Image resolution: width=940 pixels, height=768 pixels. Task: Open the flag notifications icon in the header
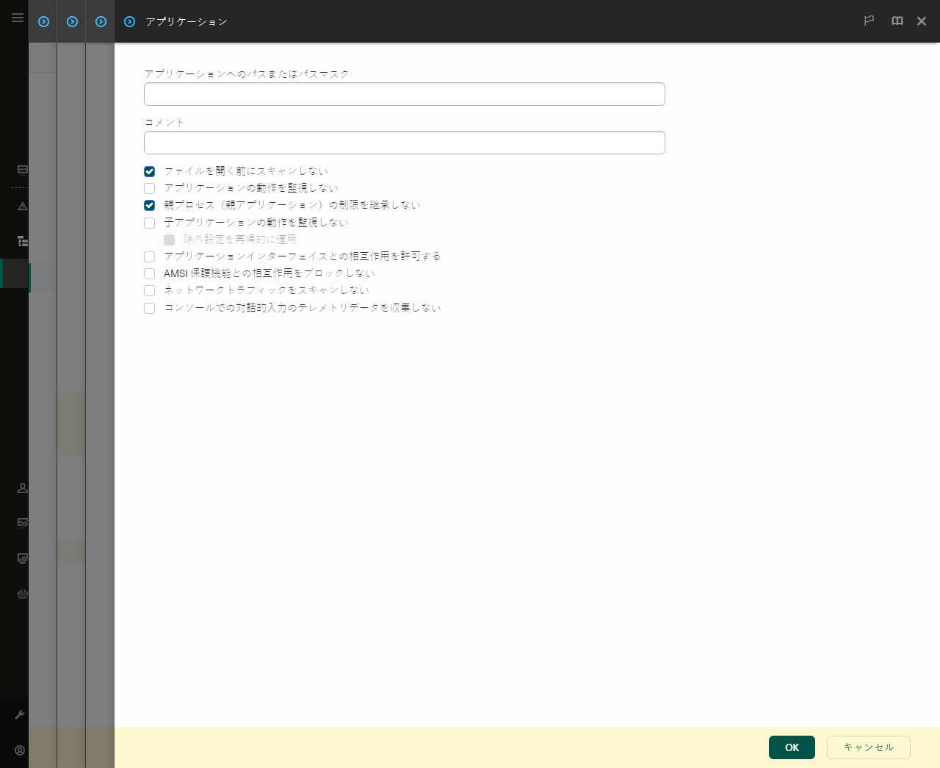869,21
